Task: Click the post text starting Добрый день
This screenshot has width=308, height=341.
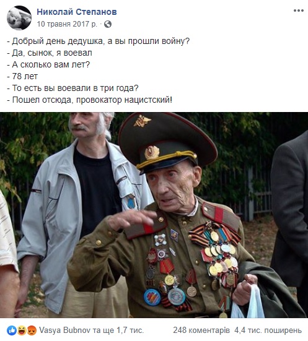Action: pos(99,41)
